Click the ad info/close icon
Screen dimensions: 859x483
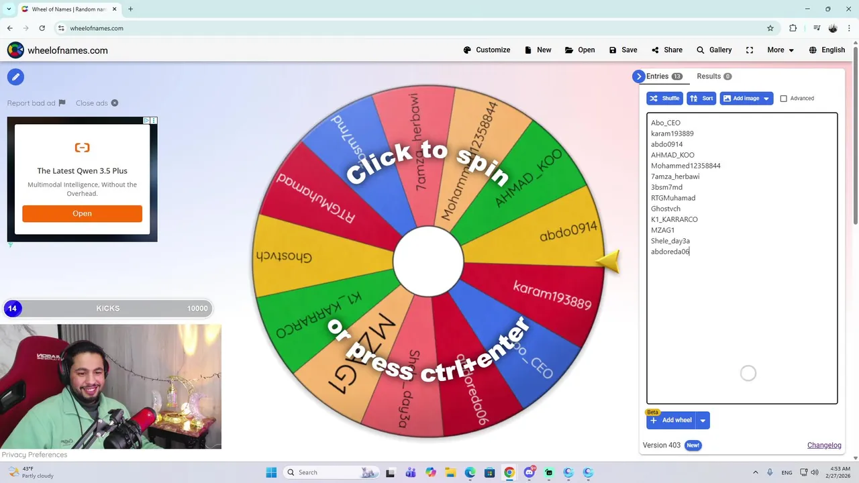click(x=150, y=121)
